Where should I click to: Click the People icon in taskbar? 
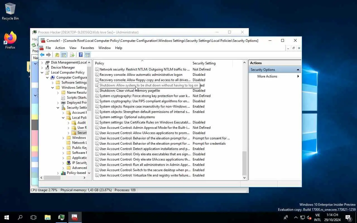click(x=286, y=217)
